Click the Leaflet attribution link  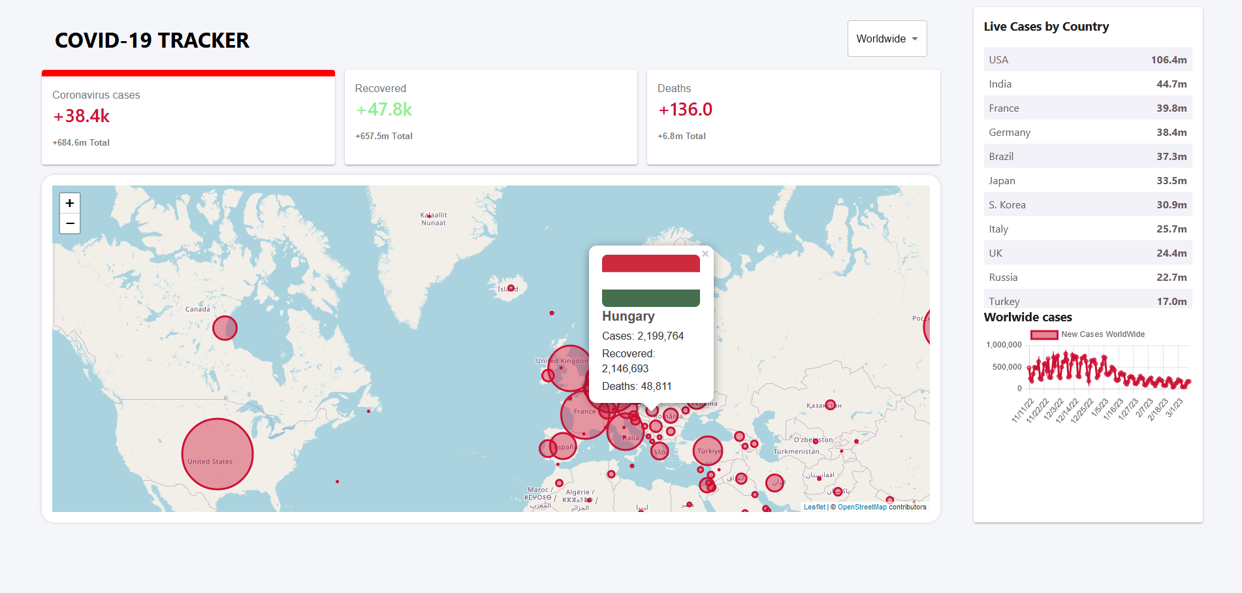(814, 507)
